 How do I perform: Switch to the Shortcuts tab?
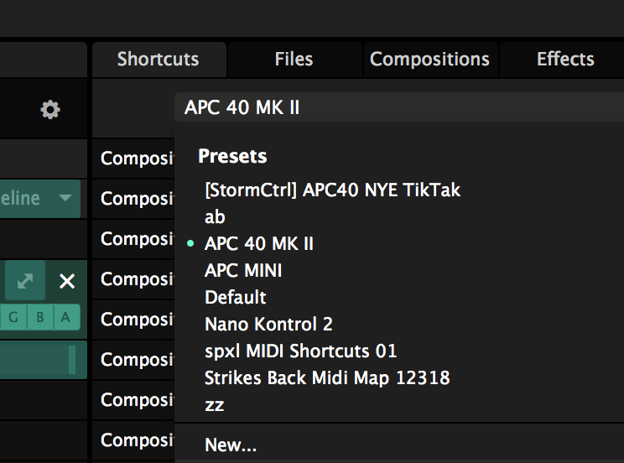158,60
